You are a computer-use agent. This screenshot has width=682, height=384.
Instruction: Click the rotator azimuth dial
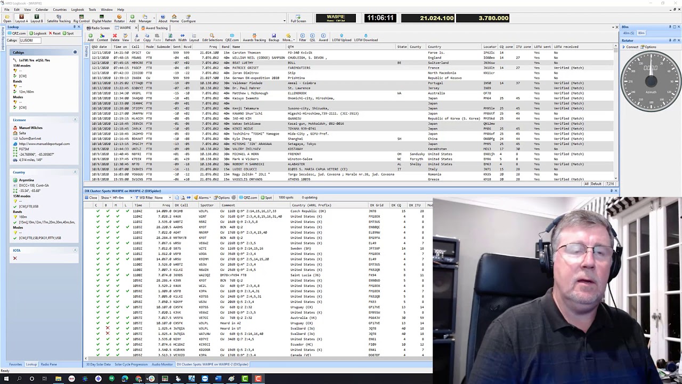pyautogui.click(x=651, y=81)
